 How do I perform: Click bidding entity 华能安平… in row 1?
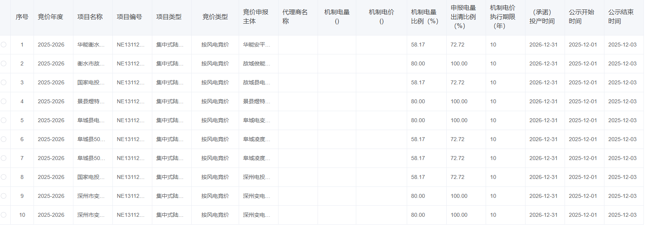click(x=256, y=45)
